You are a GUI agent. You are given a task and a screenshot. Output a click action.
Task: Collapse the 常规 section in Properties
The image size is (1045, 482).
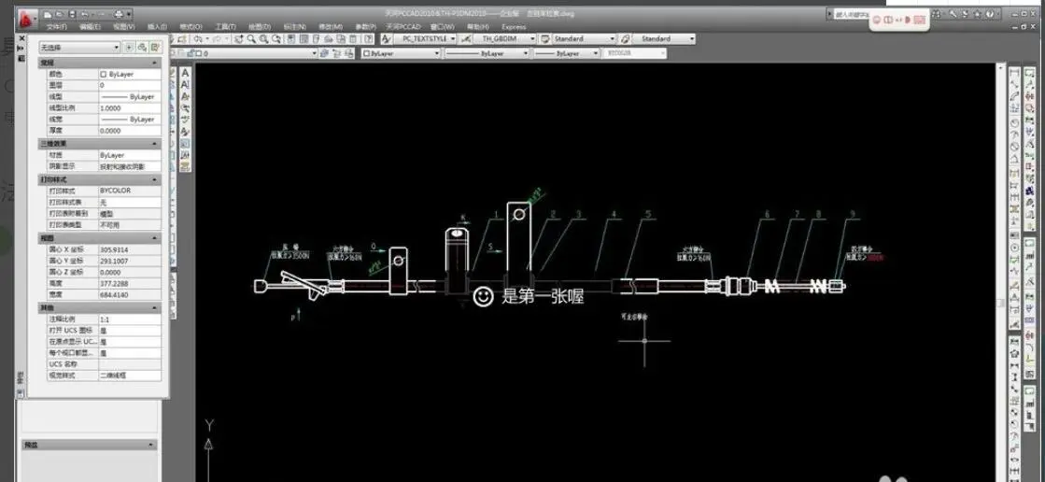(155, 63)
